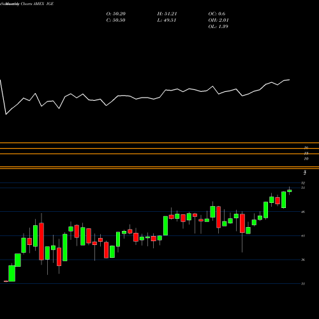Click the 51 price axis label
319x319 pixels.
point(303,188)
